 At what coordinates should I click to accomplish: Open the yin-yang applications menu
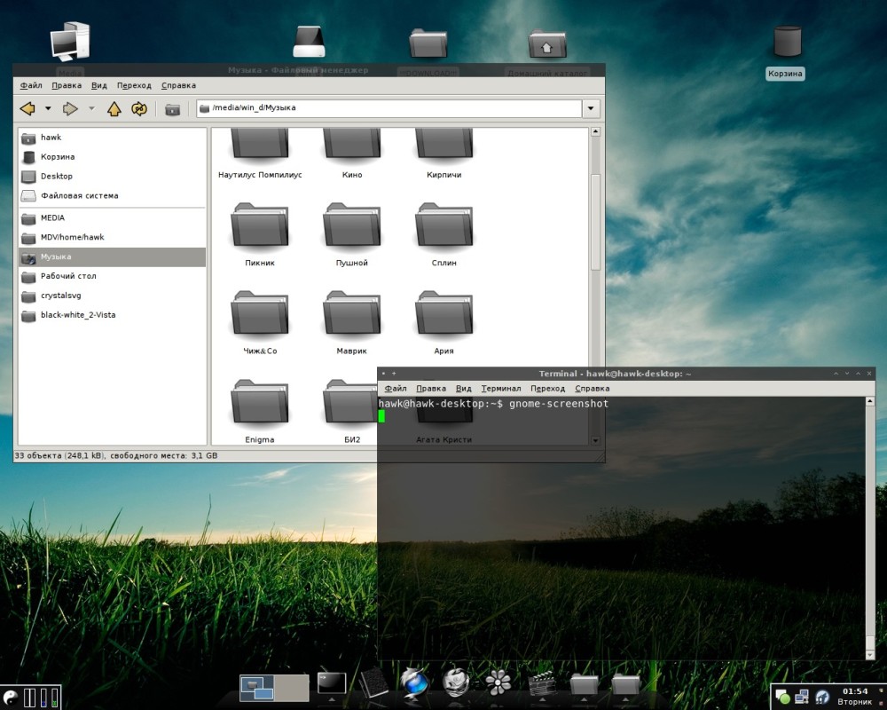10,697
